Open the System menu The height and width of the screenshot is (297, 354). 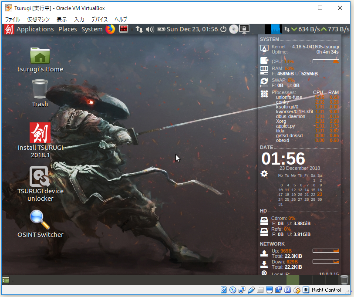coord(92,29)
